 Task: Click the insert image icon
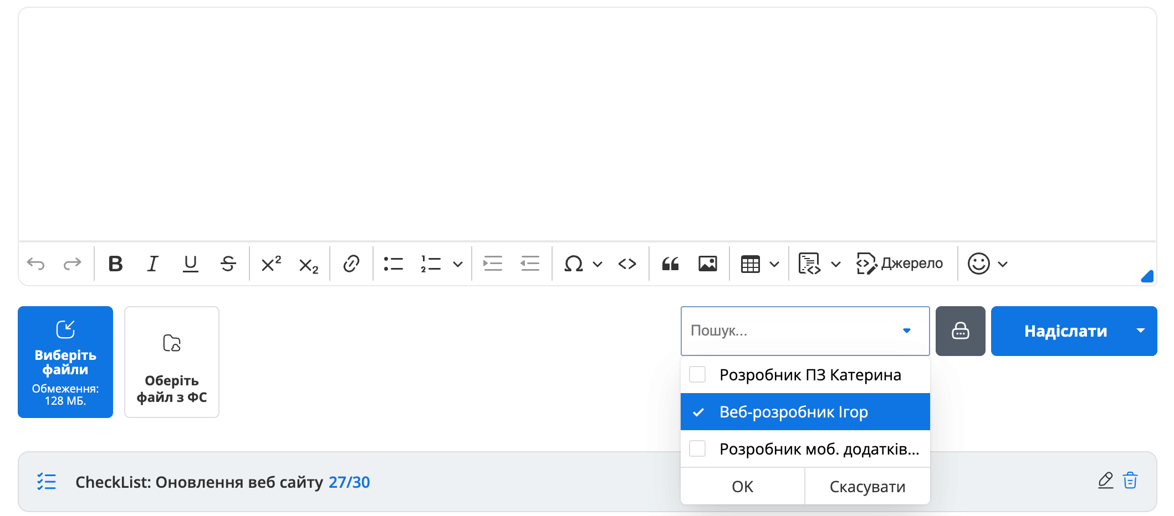tap(707, 264)
